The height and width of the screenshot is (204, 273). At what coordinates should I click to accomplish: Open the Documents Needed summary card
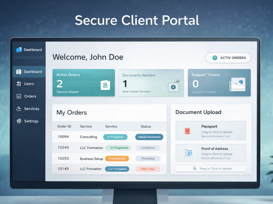coord(151,83)
